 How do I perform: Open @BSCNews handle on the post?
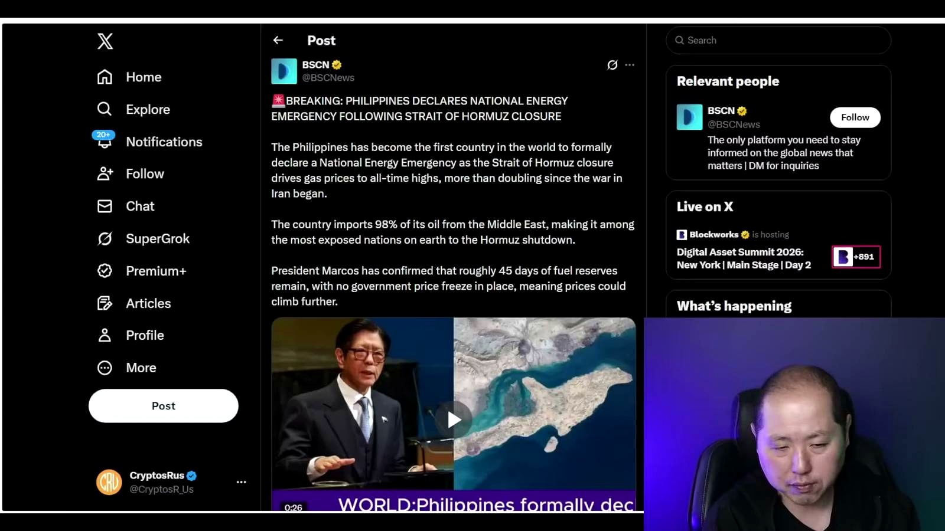(328, 78)
